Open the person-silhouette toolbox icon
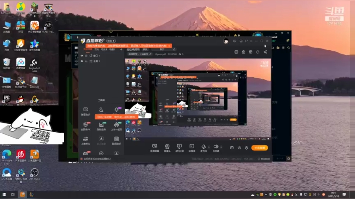 101,110
